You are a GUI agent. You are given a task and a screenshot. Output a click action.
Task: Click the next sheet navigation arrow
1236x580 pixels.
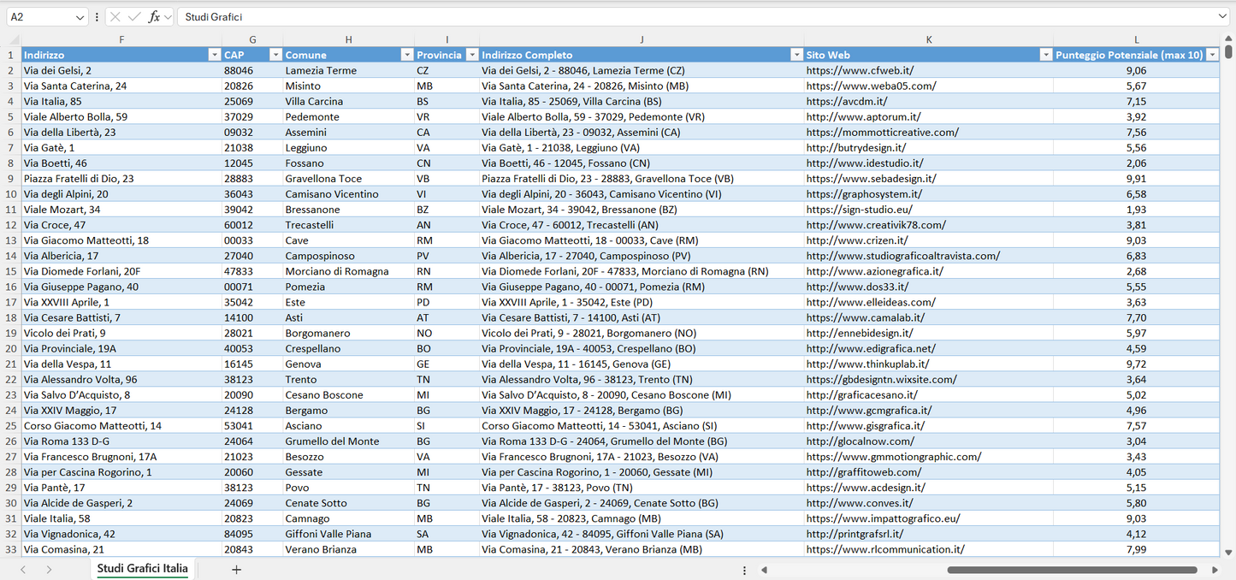point(50,569)
